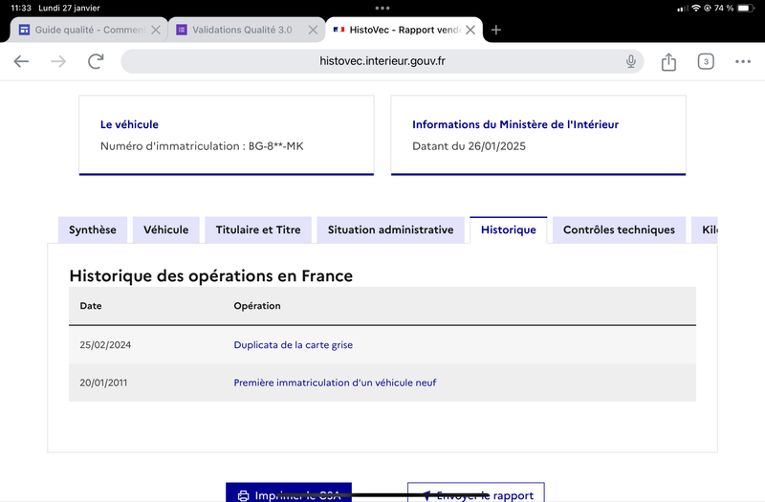765x502 pixels.
Task: Tap the clock showing 11:33
Action: click(x=21, y=8)
